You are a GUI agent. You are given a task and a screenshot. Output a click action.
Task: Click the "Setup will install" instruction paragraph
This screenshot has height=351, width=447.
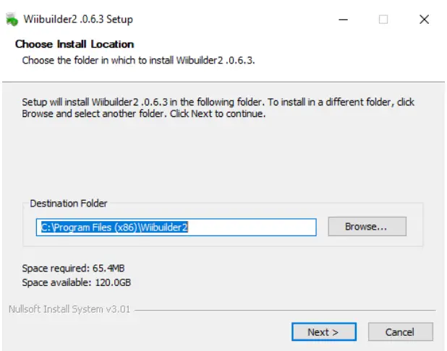coord(217,108)
